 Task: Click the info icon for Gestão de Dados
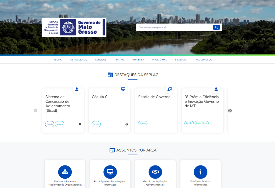pos(200,172)
